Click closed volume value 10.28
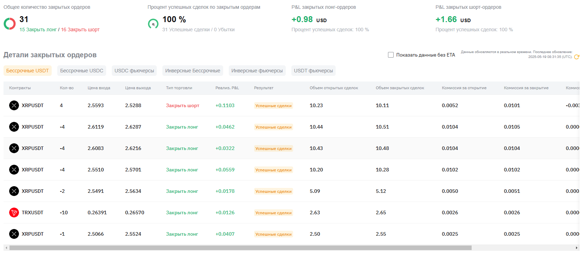582x255 pixels. coord(382,170)
